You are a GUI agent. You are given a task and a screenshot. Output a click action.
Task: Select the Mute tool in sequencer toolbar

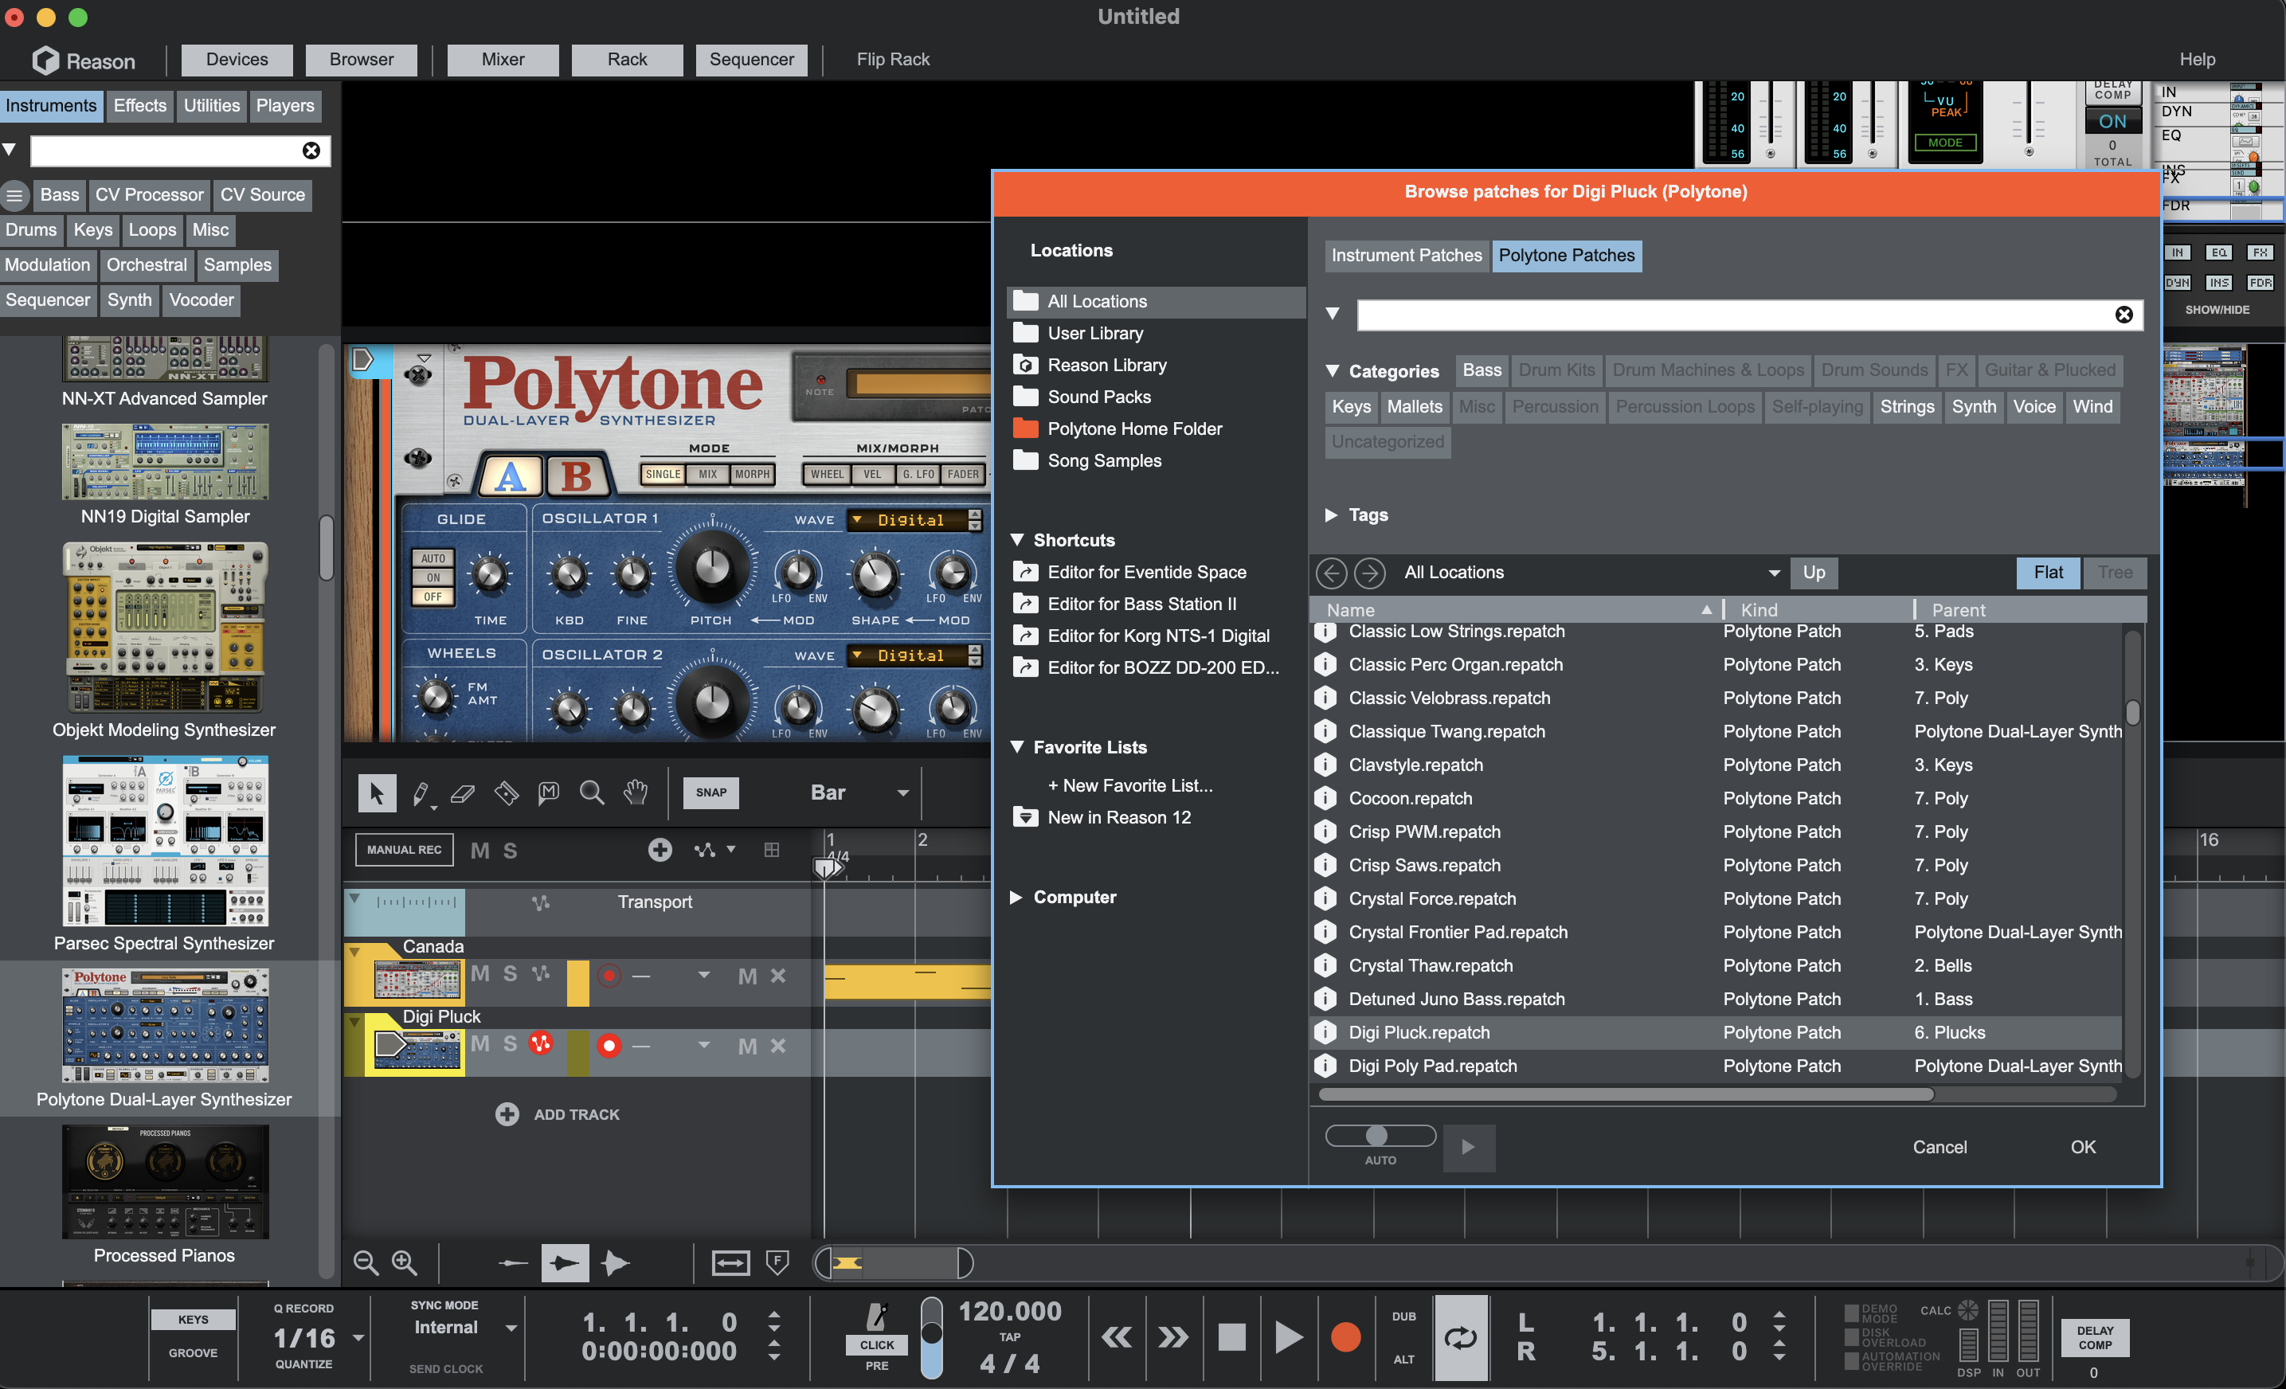tap(548, 792)
